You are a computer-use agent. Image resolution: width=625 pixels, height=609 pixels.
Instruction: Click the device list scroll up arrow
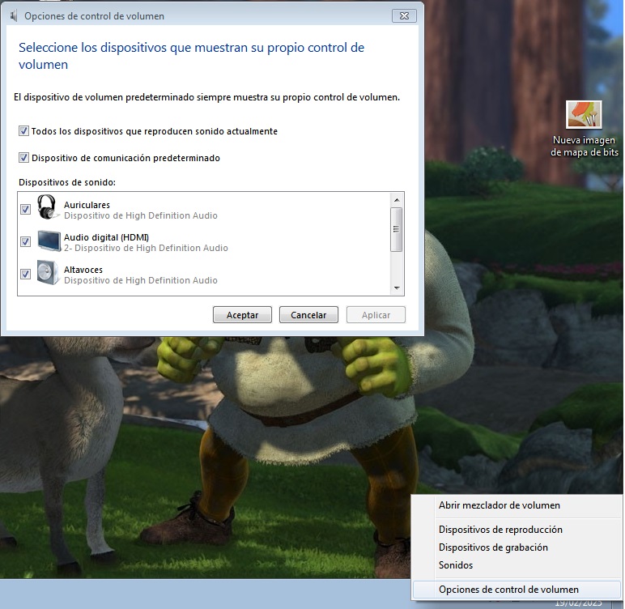(x=396, y=199)
